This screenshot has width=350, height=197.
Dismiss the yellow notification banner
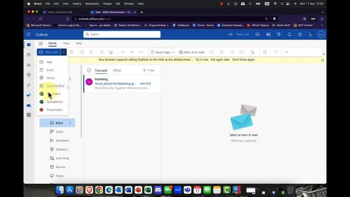(323, 60)
